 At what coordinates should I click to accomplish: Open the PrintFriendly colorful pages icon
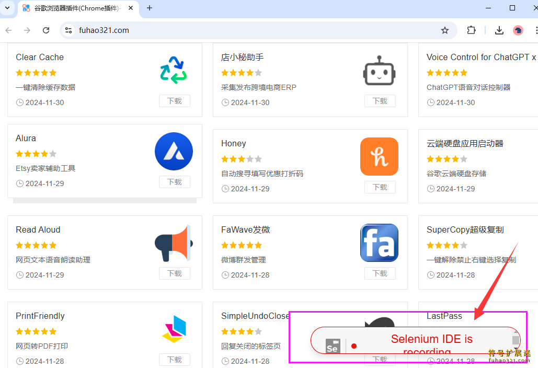(174, 329)
